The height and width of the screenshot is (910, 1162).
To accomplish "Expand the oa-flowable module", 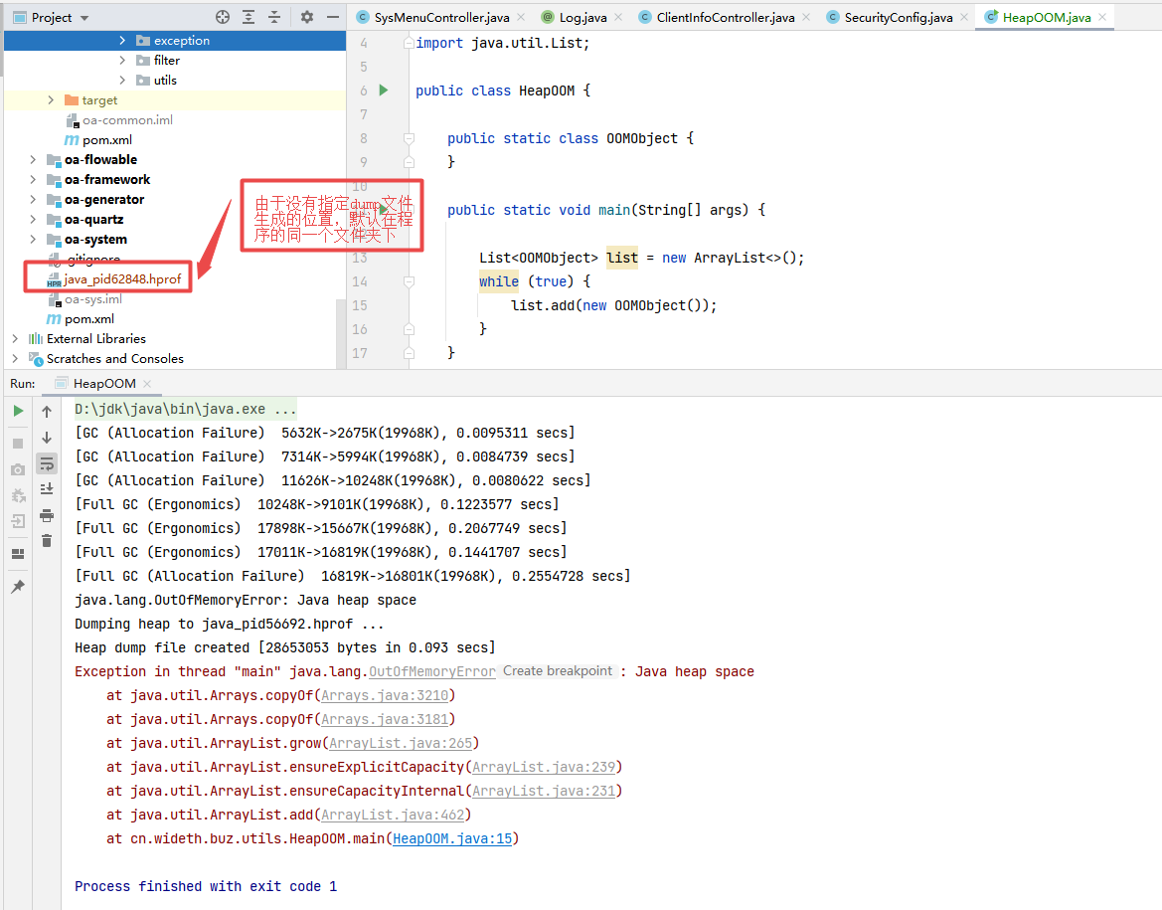I will coord(33,159).
